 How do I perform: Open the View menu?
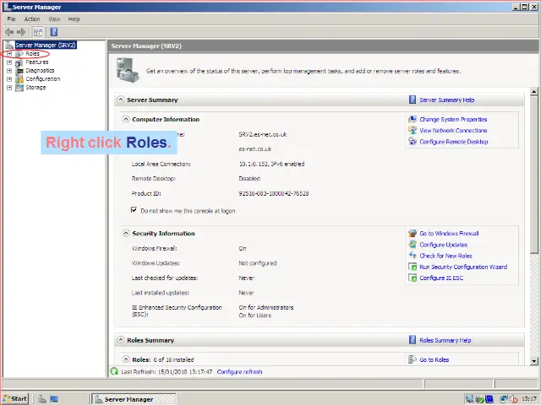[x=54, y=19]
